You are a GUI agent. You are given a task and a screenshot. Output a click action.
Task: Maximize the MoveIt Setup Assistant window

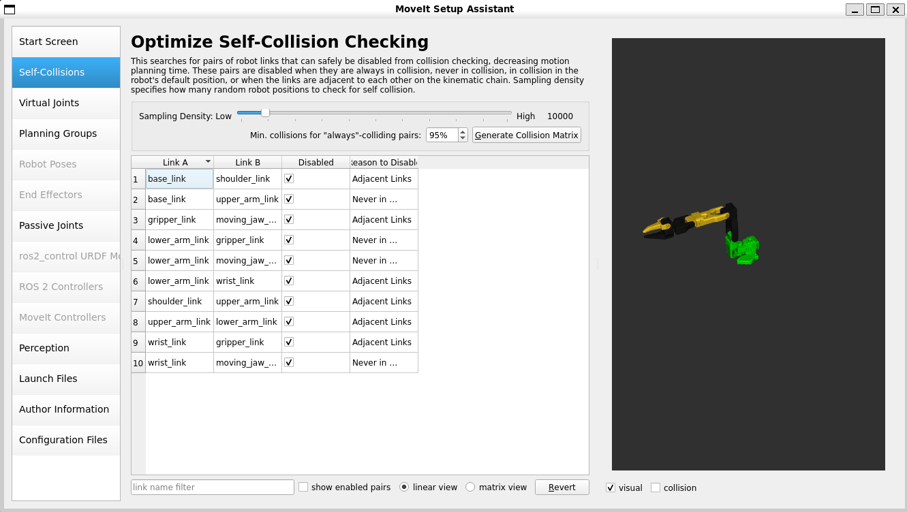tap(876, 9)
